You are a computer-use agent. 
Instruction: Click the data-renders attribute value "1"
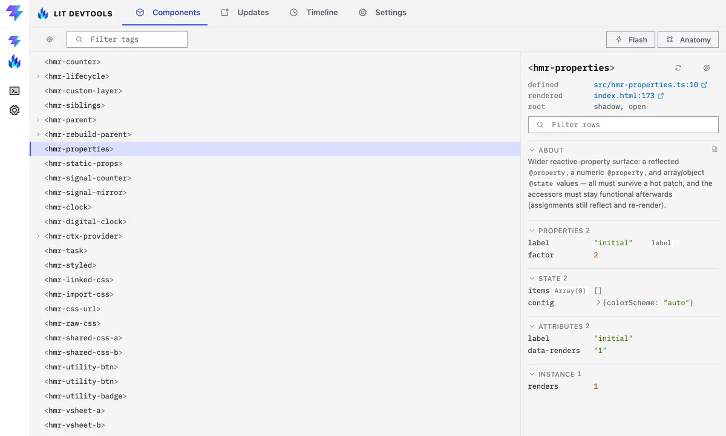coord(600,351)
